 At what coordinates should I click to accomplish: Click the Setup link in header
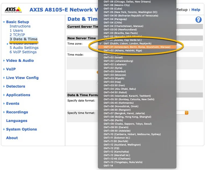click(x=182, y=10)
